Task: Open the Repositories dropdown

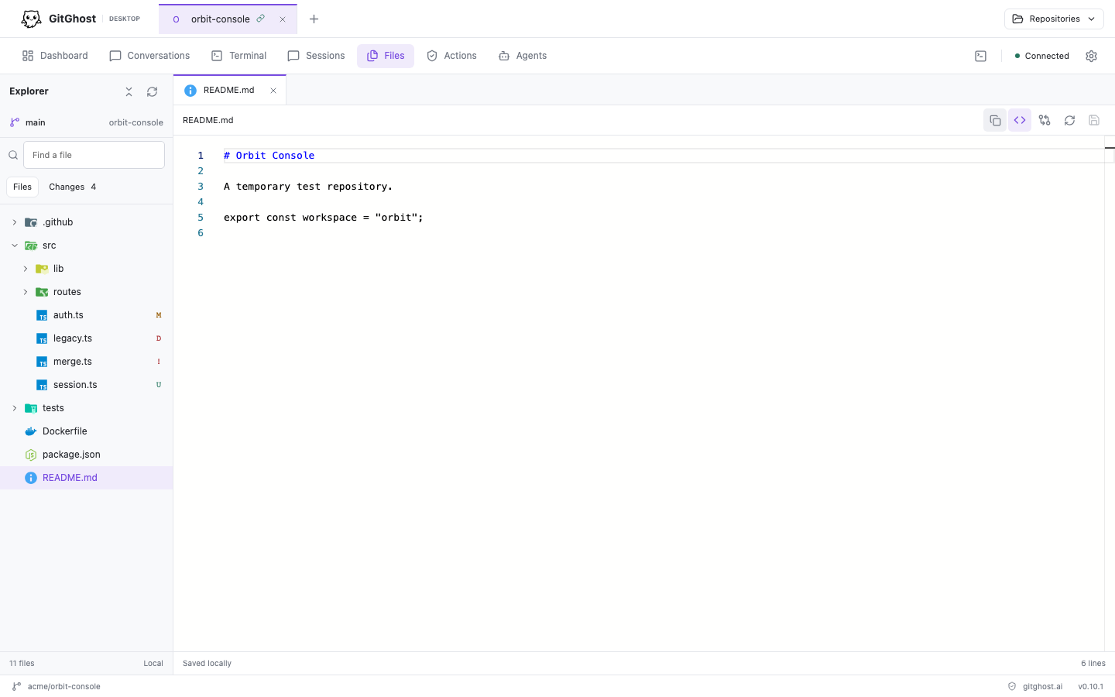Action: 1054,19
